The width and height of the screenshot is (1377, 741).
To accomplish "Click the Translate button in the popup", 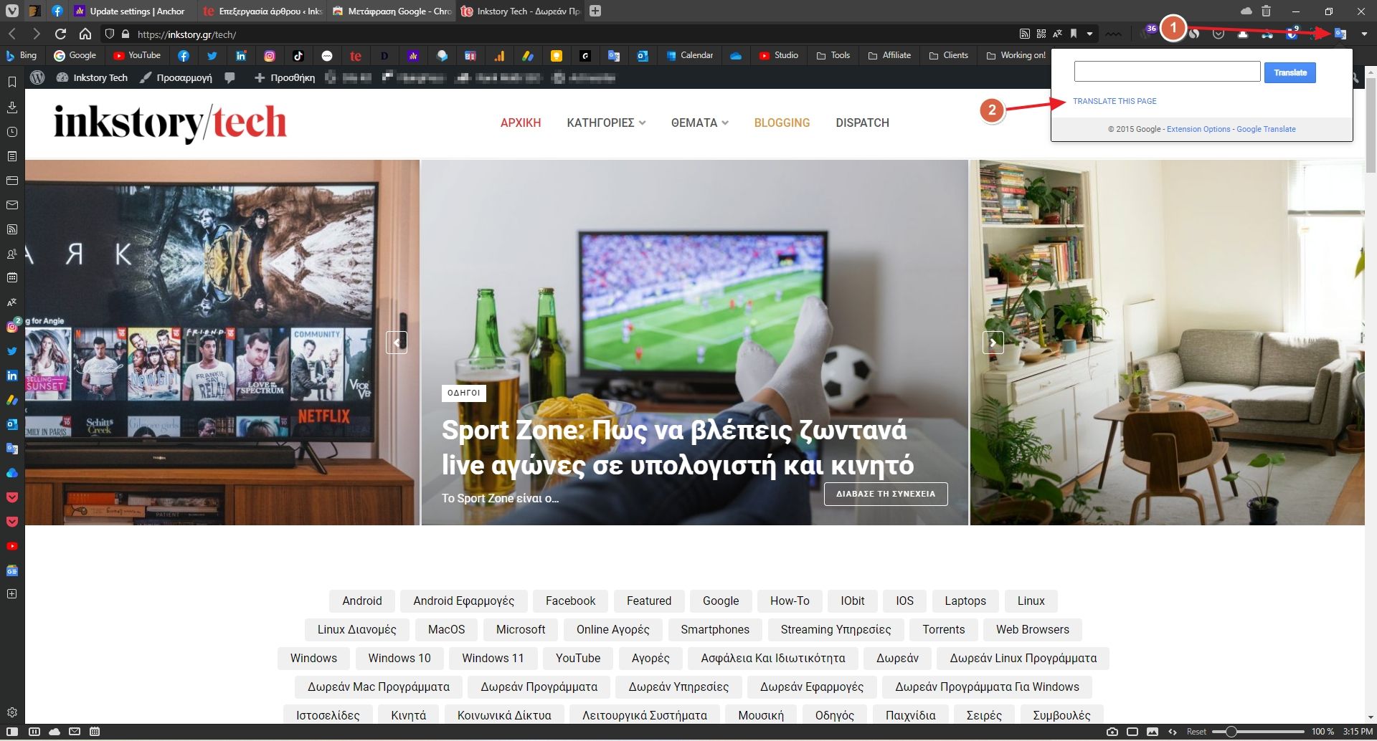I will 1290,72.
